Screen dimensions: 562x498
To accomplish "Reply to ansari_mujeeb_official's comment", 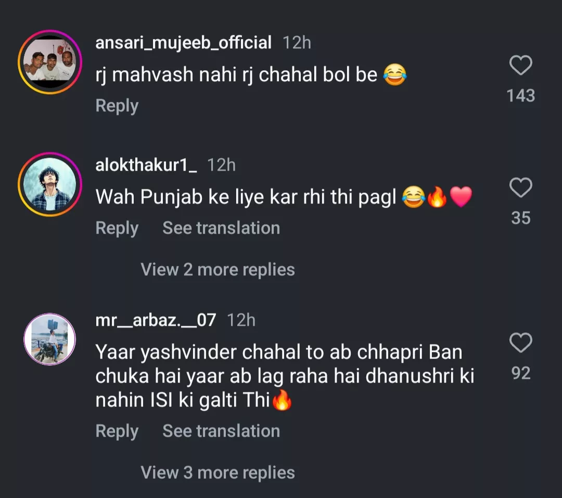I will pos(117,106).
